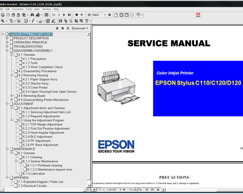Expand 4.4 Removing Board bookmark
Screen dimensions: 243x194
[11, 95]
